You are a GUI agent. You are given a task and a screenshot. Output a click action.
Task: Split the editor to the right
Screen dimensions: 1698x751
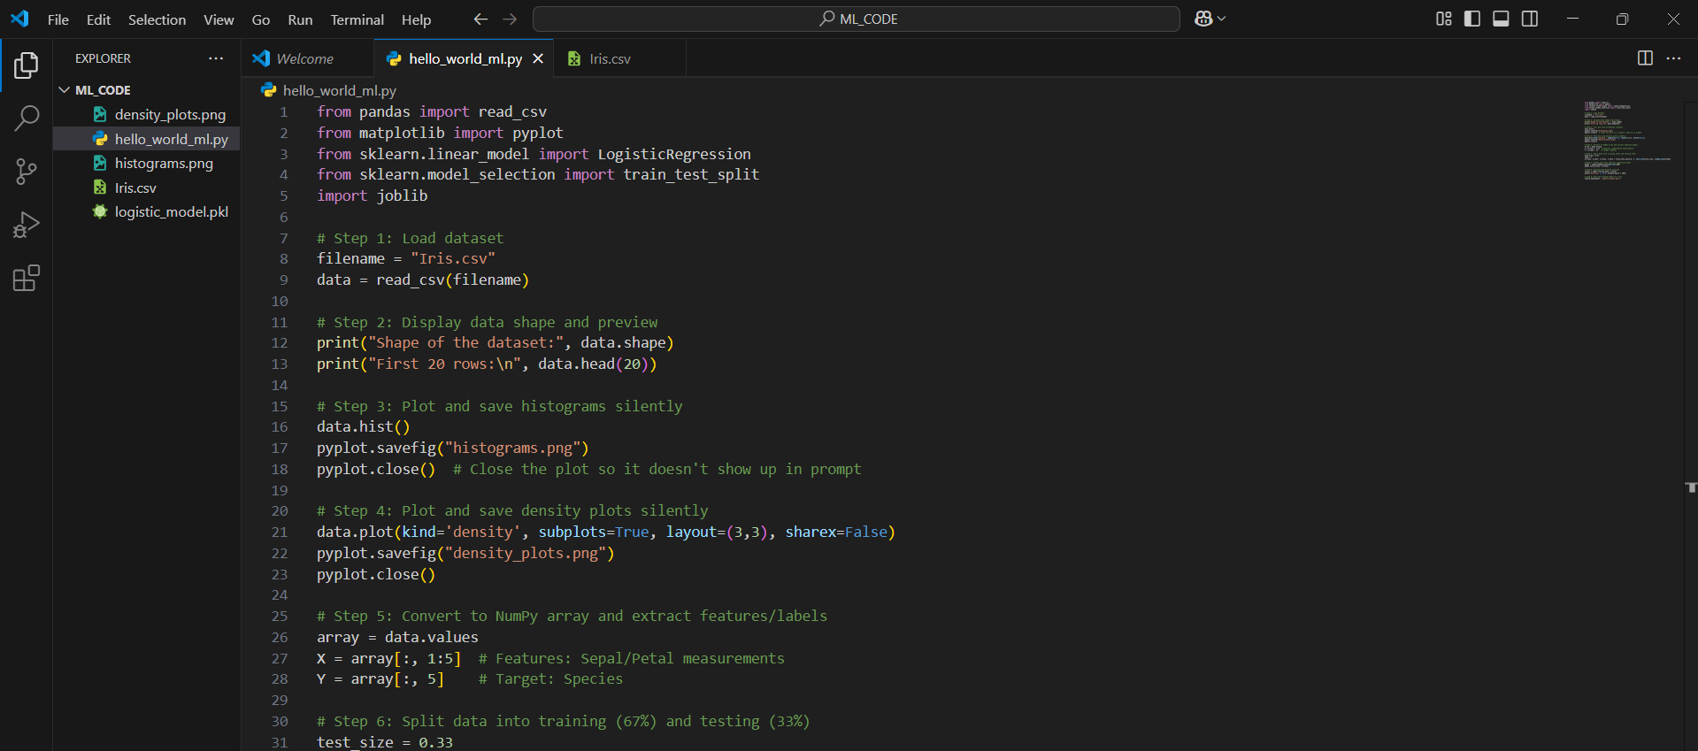pos(1645,58)
